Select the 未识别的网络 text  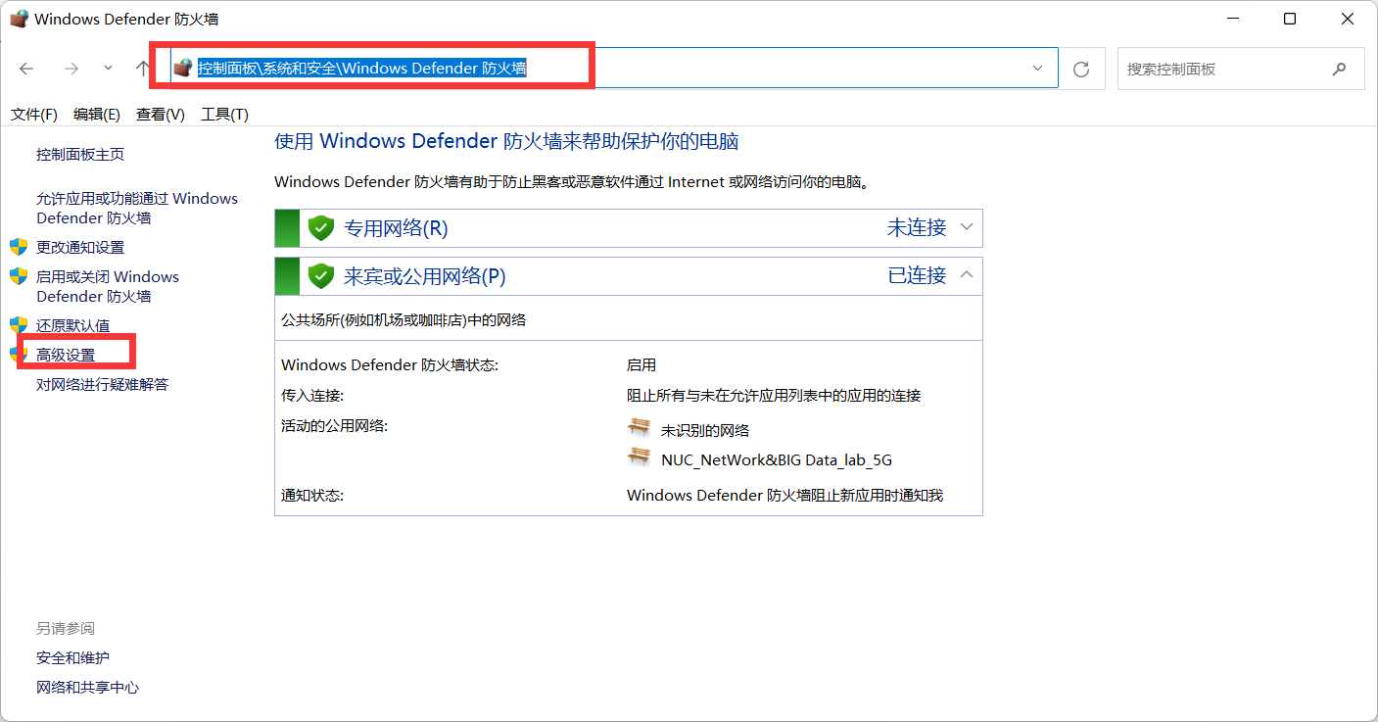(x=705, y=430)
